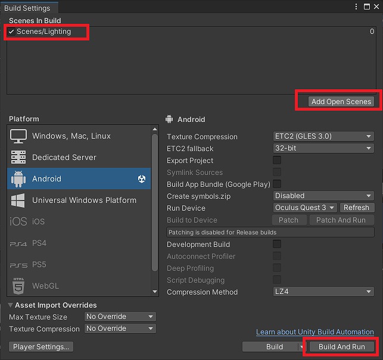Choose the Dedicated Server platform icon
Screen dimensions: 383x360
click(18, 157)
